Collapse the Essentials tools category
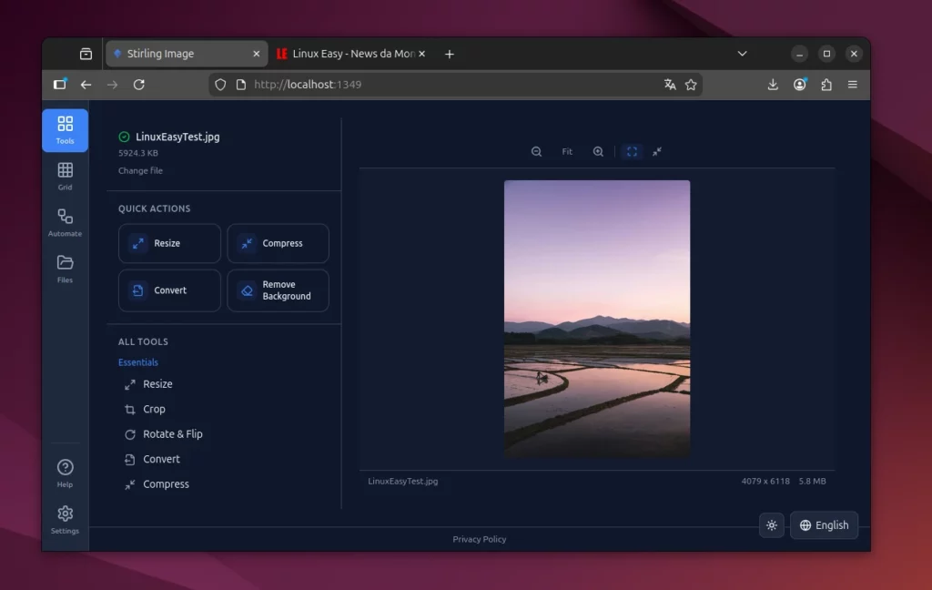The height and width of the screenshot is (590, 932). click(138, 362)
